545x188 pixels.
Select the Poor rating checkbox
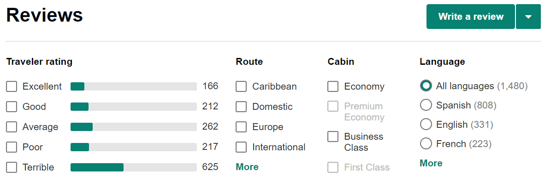coord(12,147)
